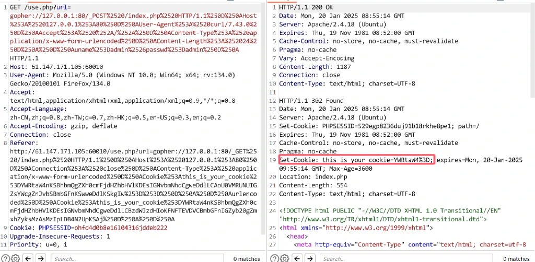Click the "Referer:" header name

click(x=24, y=143)
